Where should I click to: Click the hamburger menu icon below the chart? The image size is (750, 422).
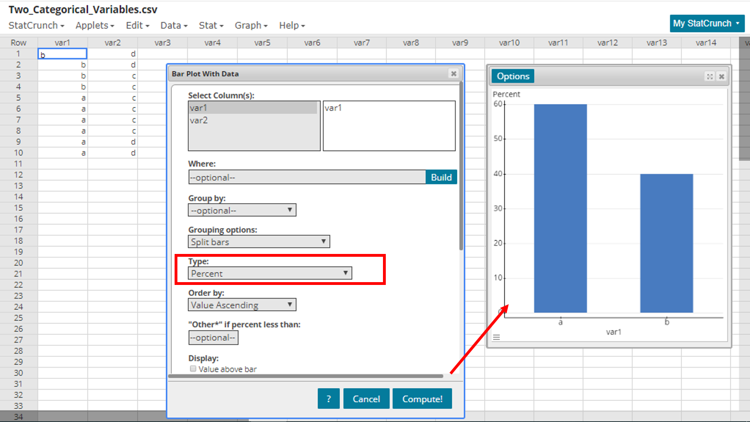point(496,338)
